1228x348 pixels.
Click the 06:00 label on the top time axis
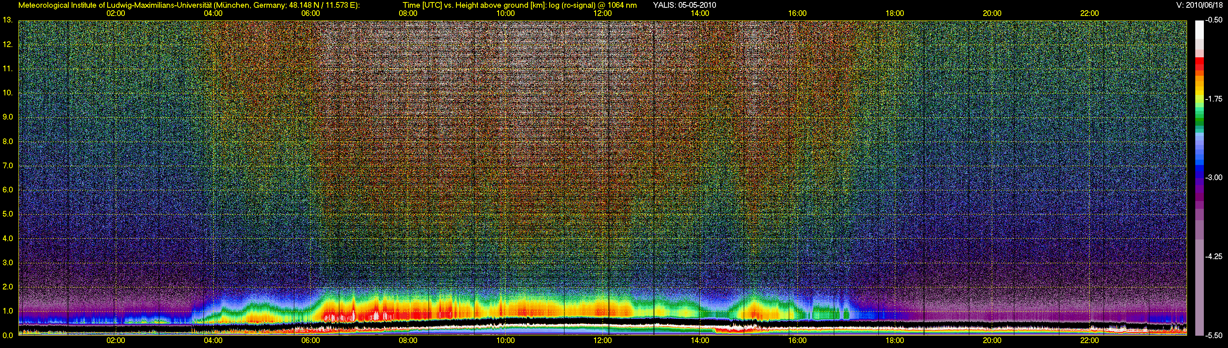coord(310,14)
